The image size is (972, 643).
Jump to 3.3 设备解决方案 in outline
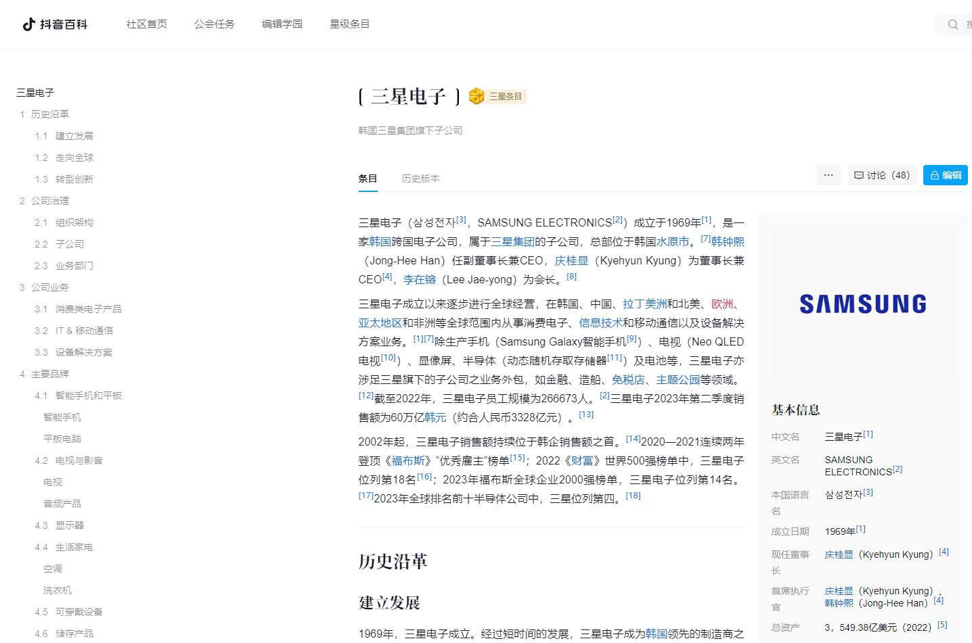click(x=74, y=352)
